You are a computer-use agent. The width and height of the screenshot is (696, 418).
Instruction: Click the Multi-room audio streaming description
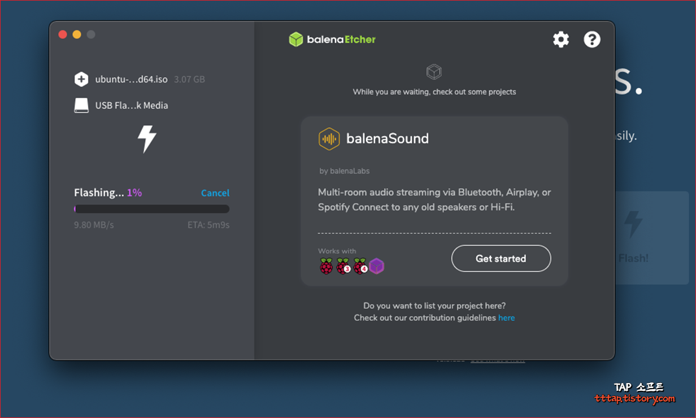434,199
